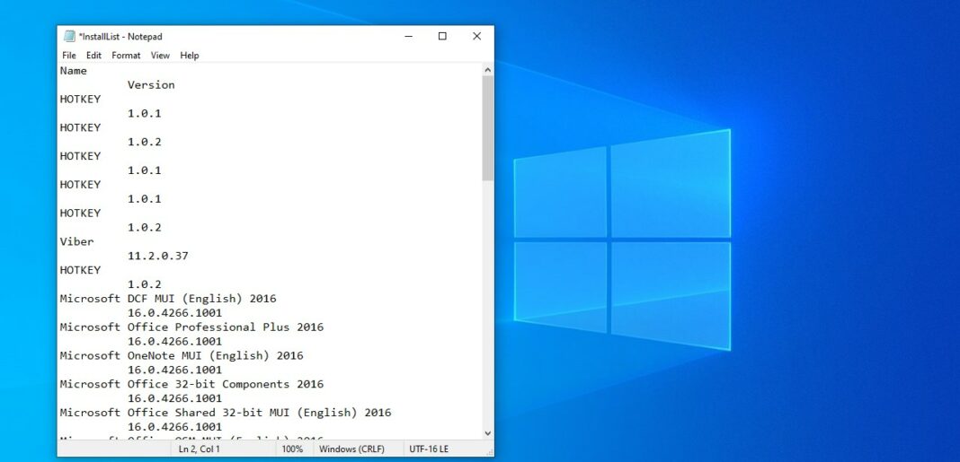The width and height of the screenshot is (960, 462).
Task: Click the 'Version' header line
Action: [151, 85]
